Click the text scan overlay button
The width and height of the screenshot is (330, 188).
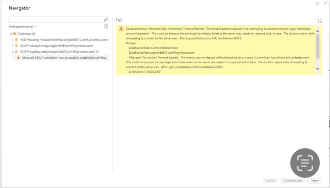click(305, 163)
